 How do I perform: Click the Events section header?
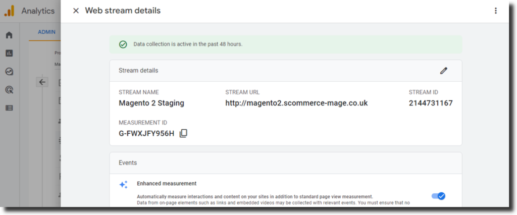(x=128, y=163)
